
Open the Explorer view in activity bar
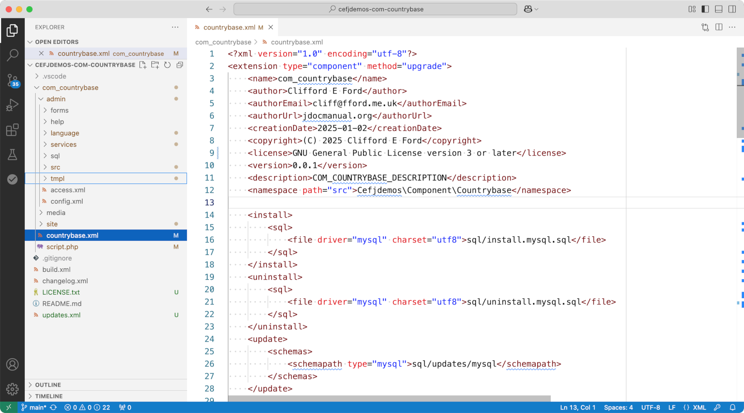(12, 30)
